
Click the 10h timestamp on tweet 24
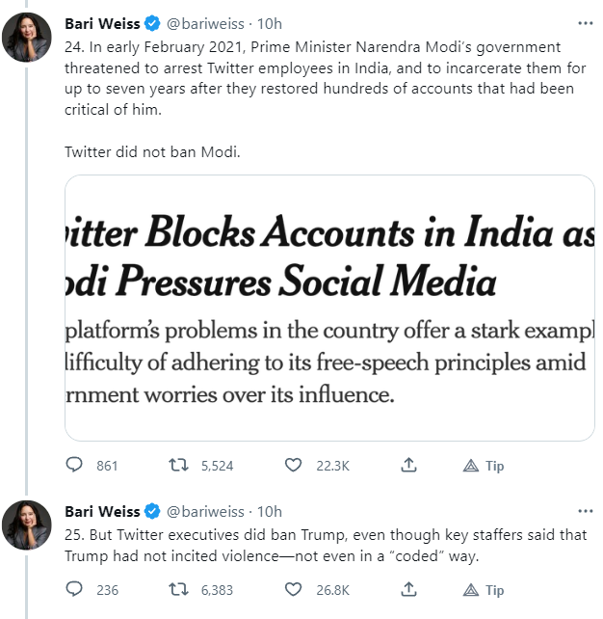[x=270, y=23]
